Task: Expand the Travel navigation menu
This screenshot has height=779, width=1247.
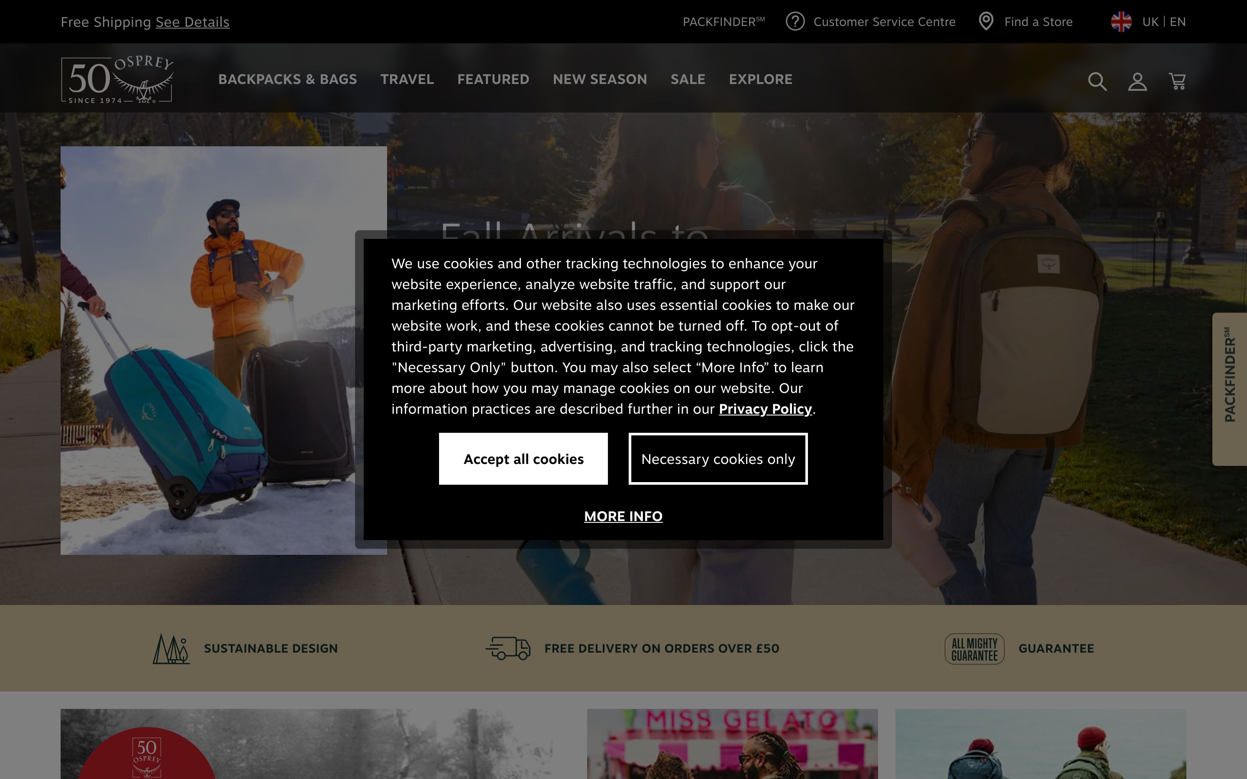Action: (407, 79)
